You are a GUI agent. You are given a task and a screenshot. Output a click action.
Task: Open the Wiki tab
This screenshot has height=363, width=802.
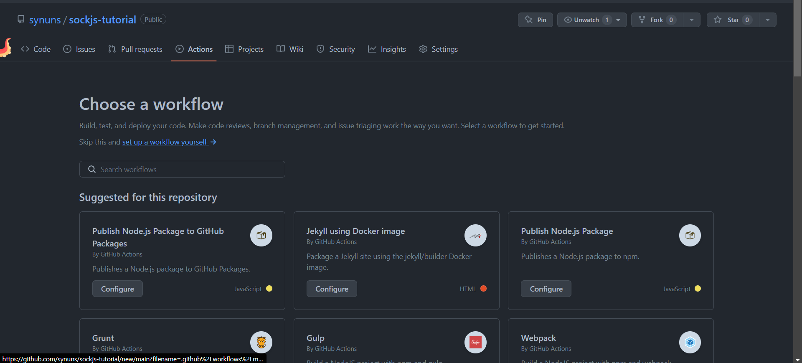point(290,49)
